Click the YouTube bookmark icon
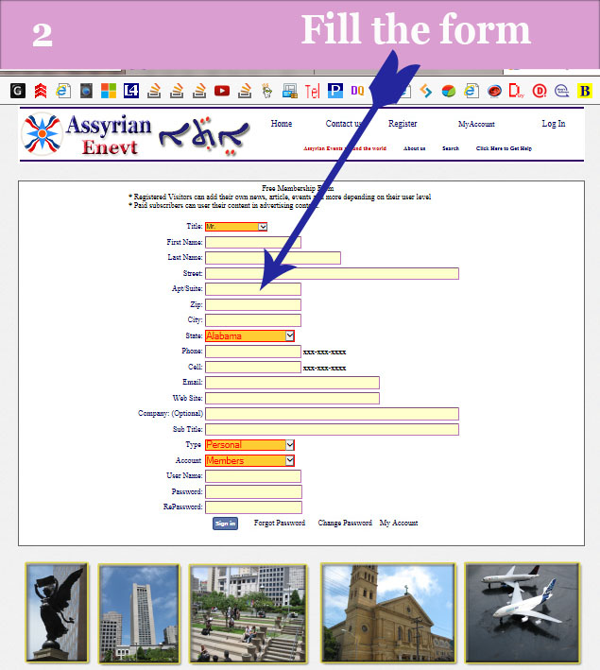 [222, 91]
